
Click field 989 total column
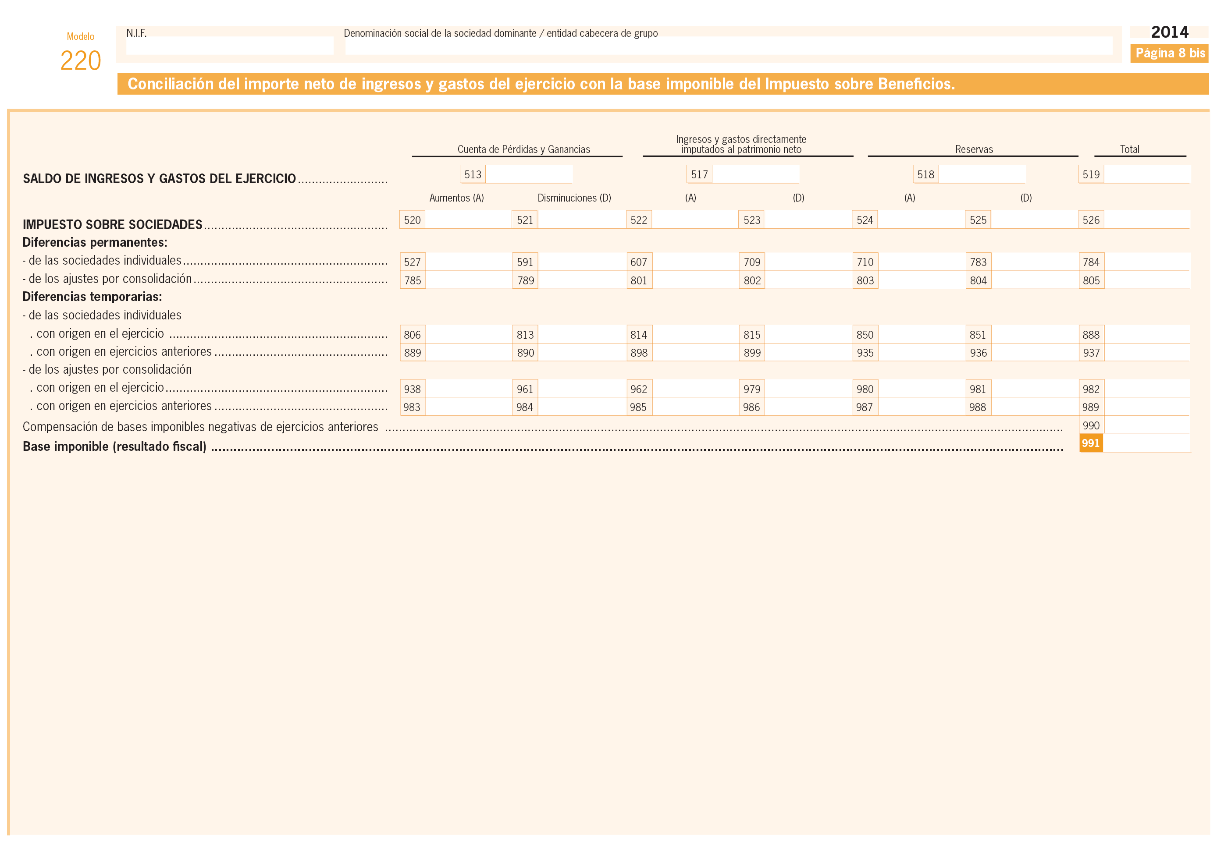(x=1148, y=407)
